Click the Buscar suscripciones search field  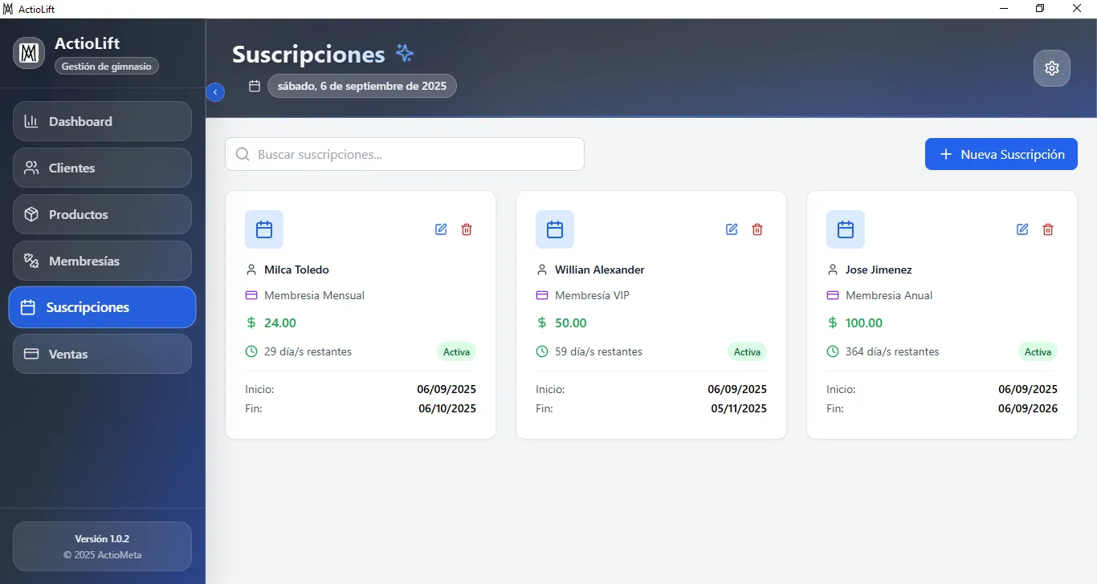tap(404, 153)
